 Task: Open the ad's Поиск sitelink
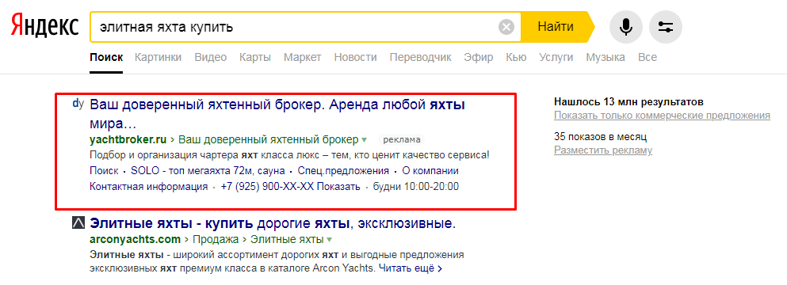104,170
